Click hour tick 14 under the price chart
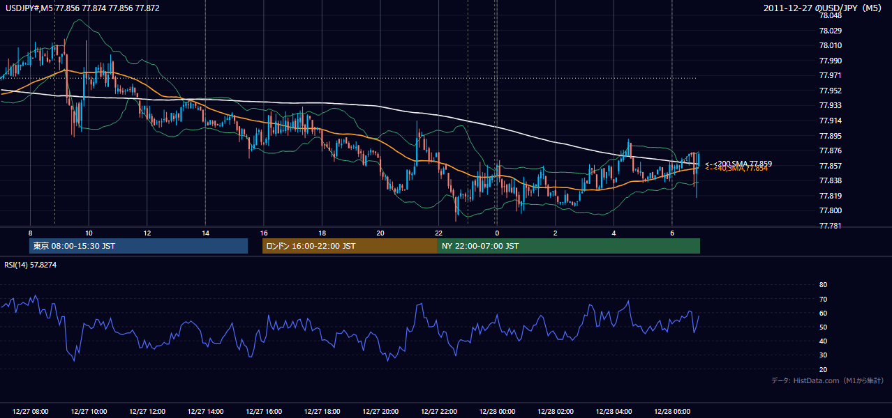The image size is (892, 418). pyautogui.click(x=205, y=233)
